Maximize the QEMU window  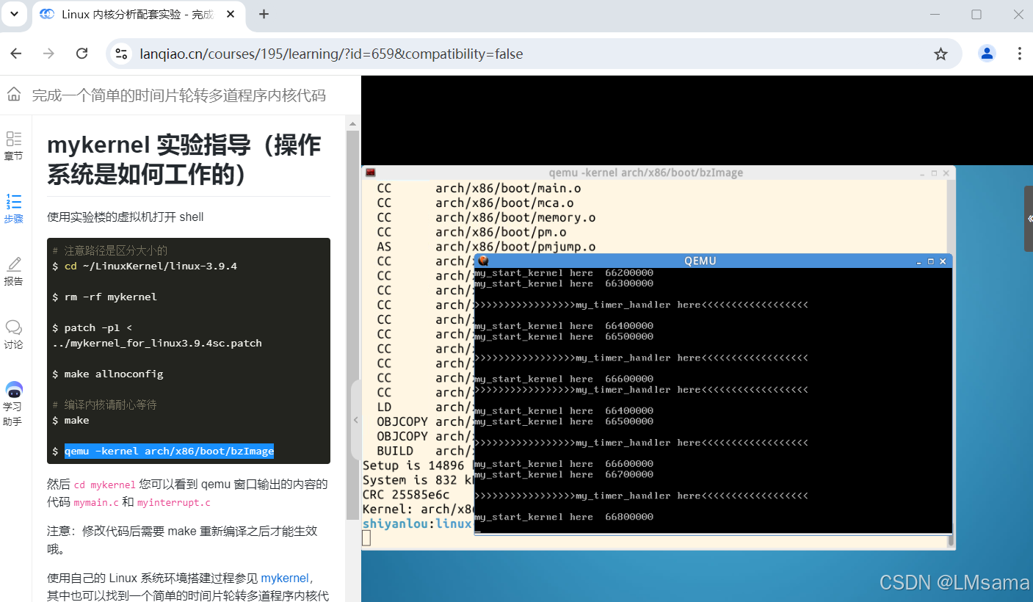click(x=931, y=261)
